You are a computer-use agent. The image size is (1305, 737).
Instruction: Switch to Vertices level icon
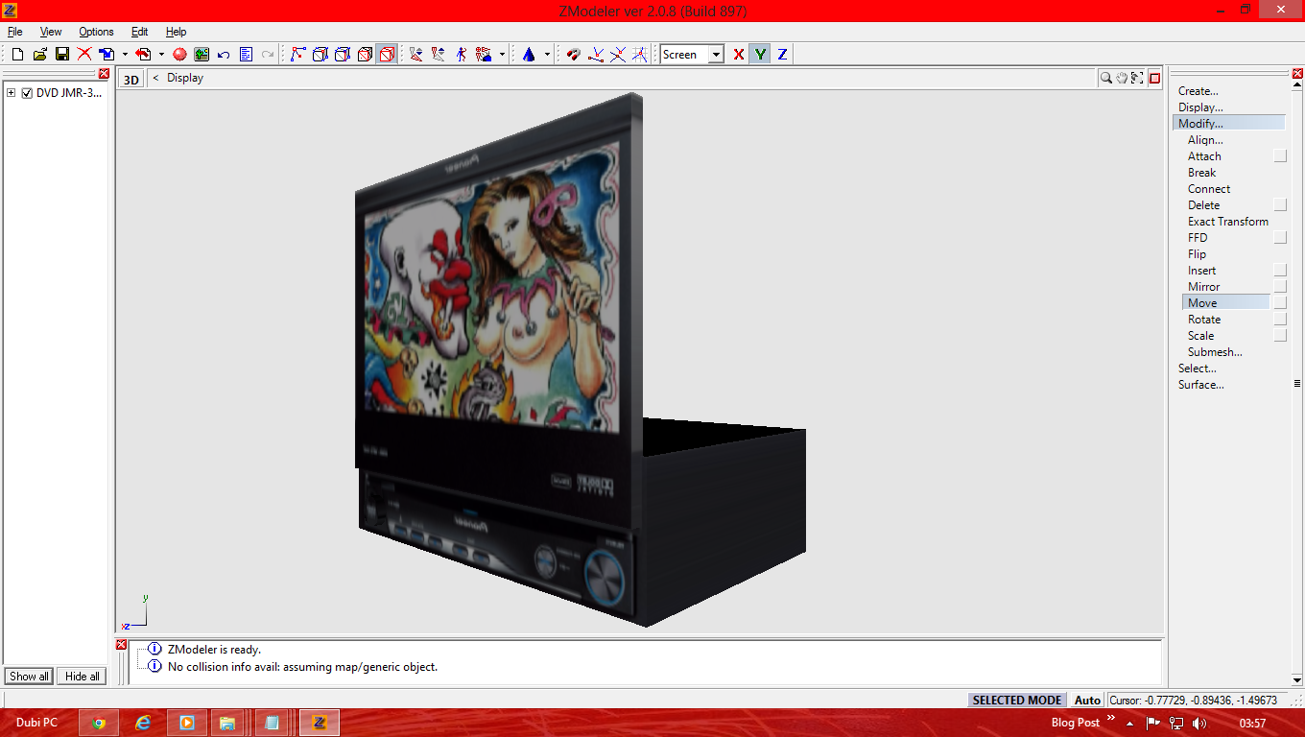[298, 55]
